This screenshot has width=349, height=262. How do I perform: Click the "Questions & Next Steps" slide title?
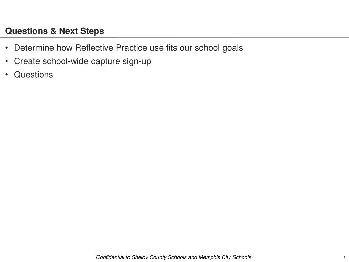(x=55, y=31)
